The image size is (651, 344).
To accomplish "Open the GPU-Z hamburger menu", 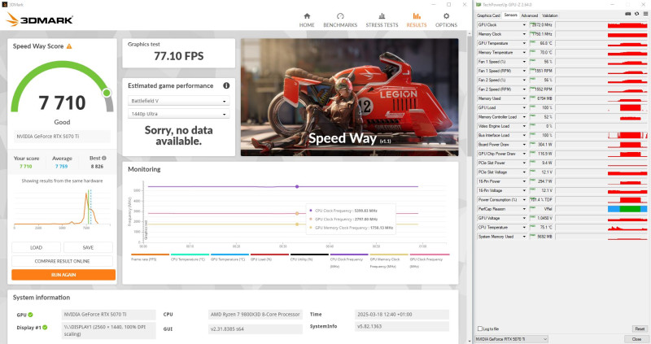I will pyautogui.click(x=645, y=14).
